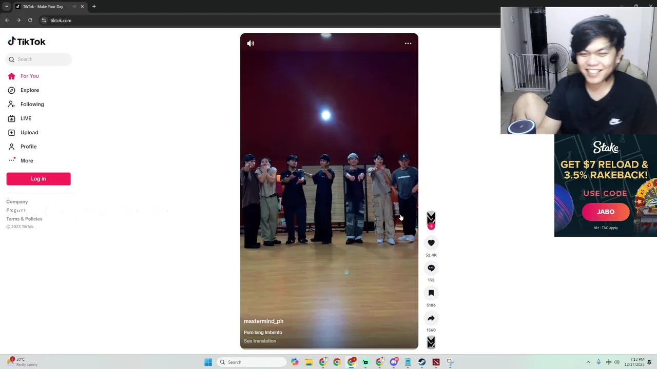Open the Program footer link
The image size is (657, 369).
(16, 210)
